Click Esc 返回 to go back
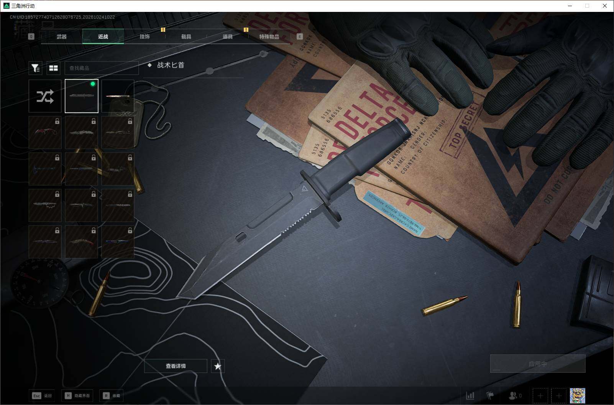Viewport: 614px width, 405px height. (42, 395)
